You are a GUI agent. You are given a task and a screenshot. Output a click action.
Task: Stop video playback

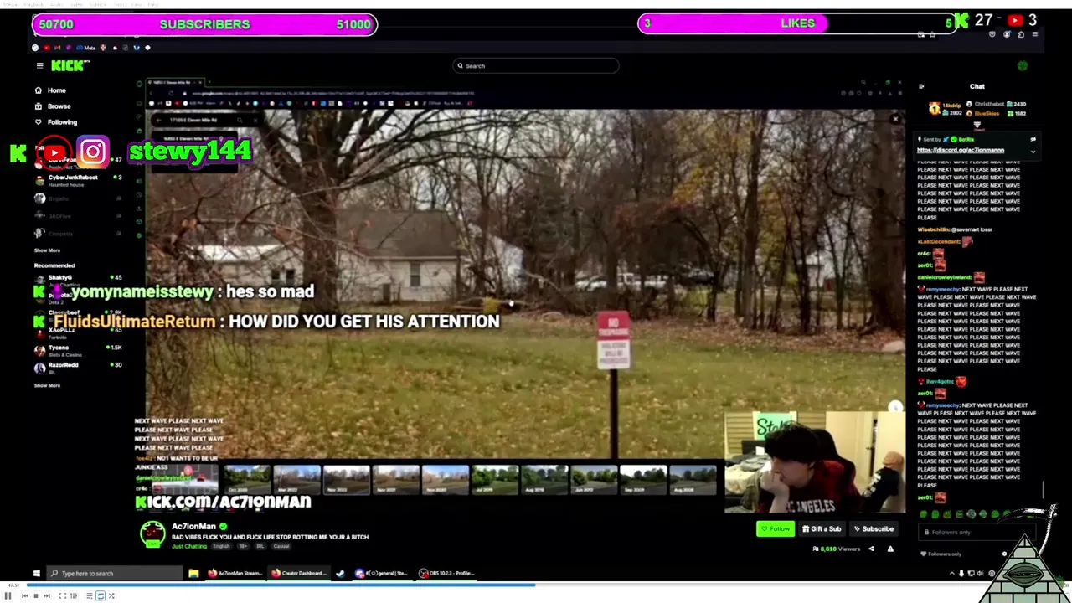click(35, 595)
